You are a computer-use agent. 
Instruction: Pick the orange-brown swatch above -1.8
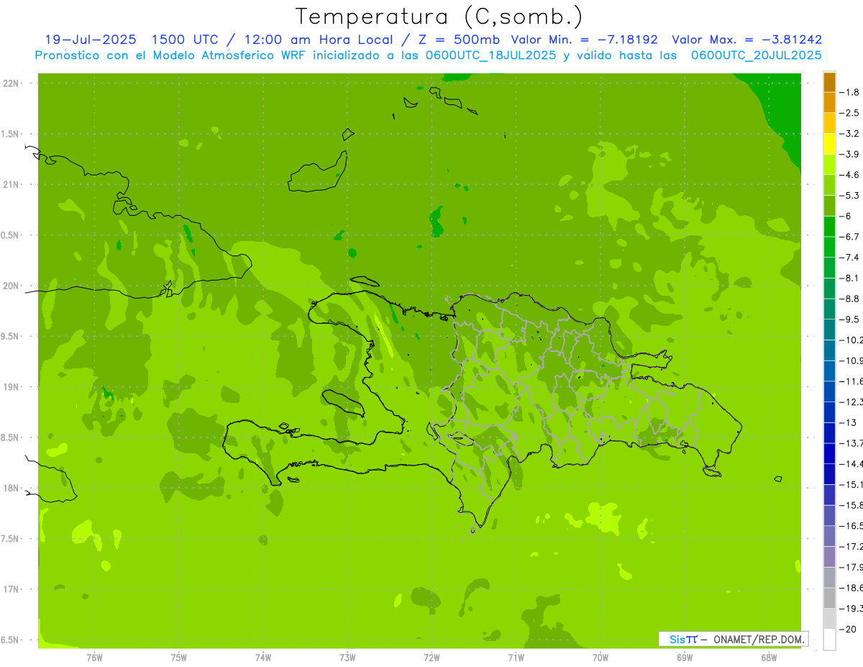(829, 82)
